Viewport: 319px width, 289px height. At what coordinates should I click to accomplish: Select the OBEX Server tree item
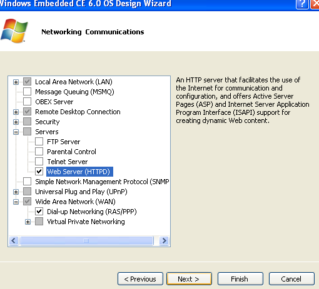(54, 102)
